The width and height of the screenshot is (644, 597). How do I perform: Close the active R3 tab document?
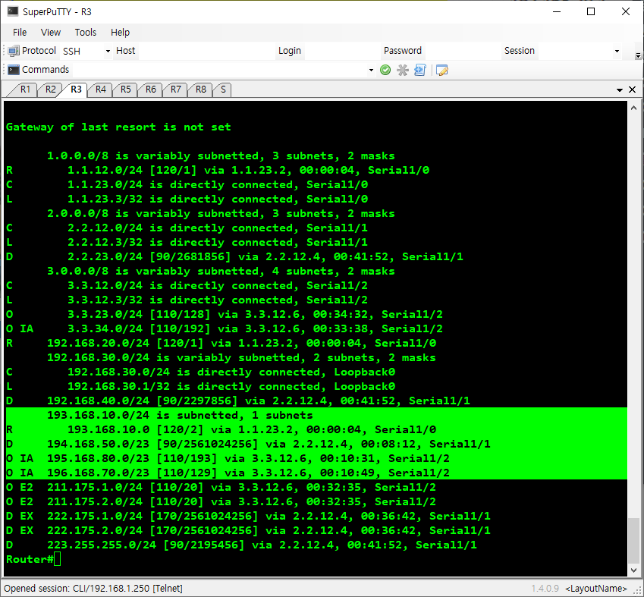click(x=633, y=90)
